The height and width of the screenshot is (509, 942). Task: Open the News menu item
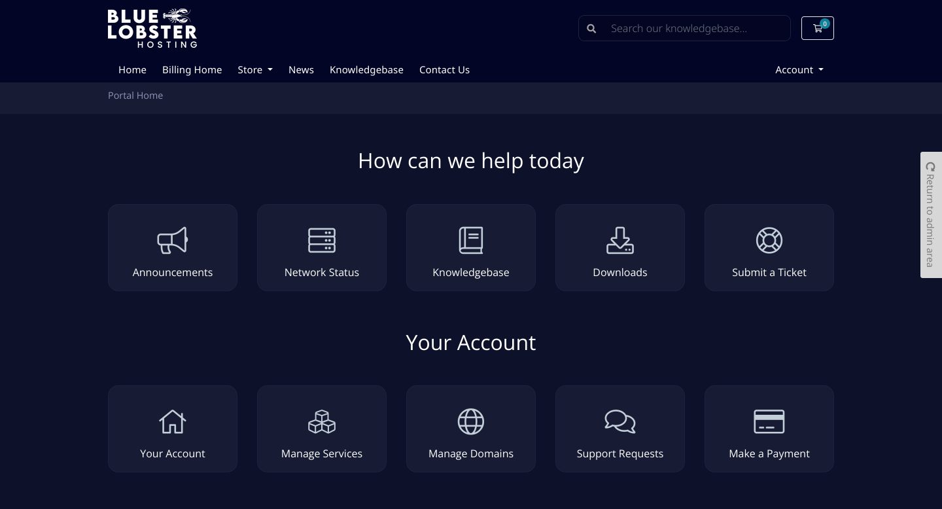coord(301,69)
